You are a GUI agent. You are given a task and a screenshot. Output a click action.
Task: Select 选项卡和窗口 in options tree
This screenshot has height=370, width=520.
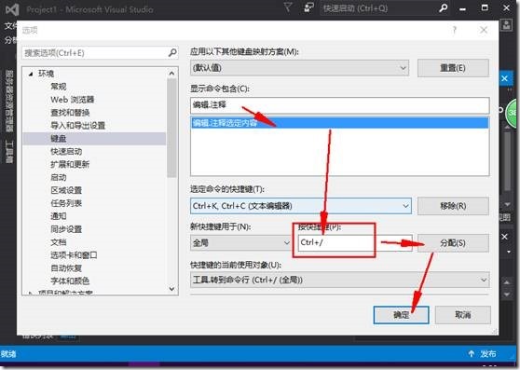(x=74, y=255)
